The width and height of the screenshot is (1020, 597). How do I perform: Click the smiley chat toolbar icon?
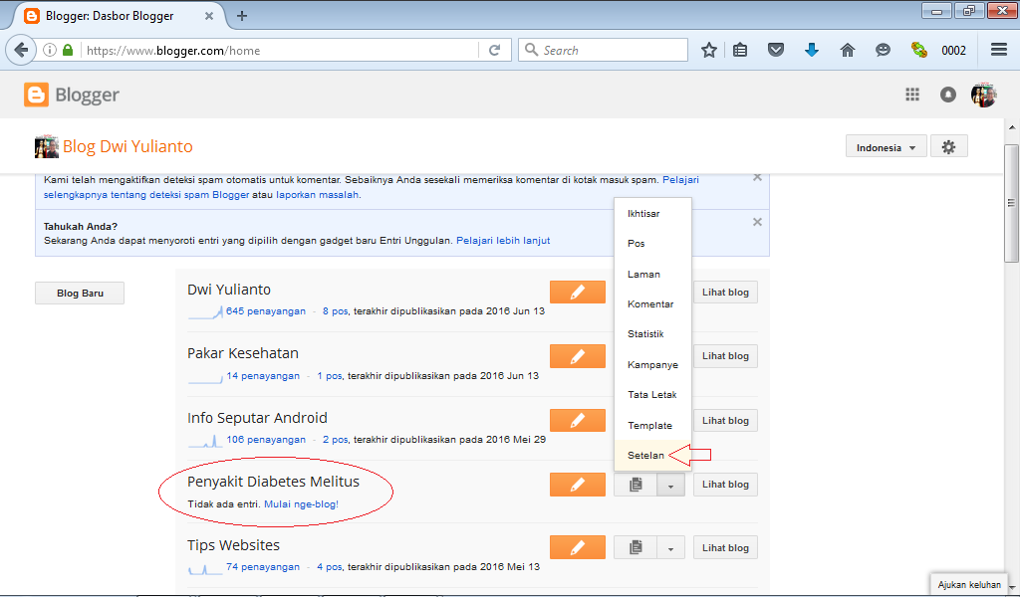(x=883, y=50)
